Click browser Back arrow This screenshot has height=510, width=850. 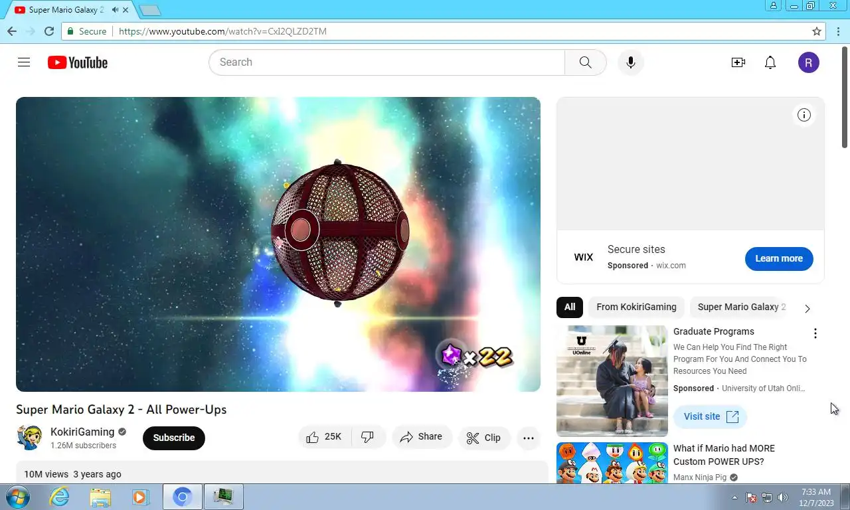coord(12,31)
